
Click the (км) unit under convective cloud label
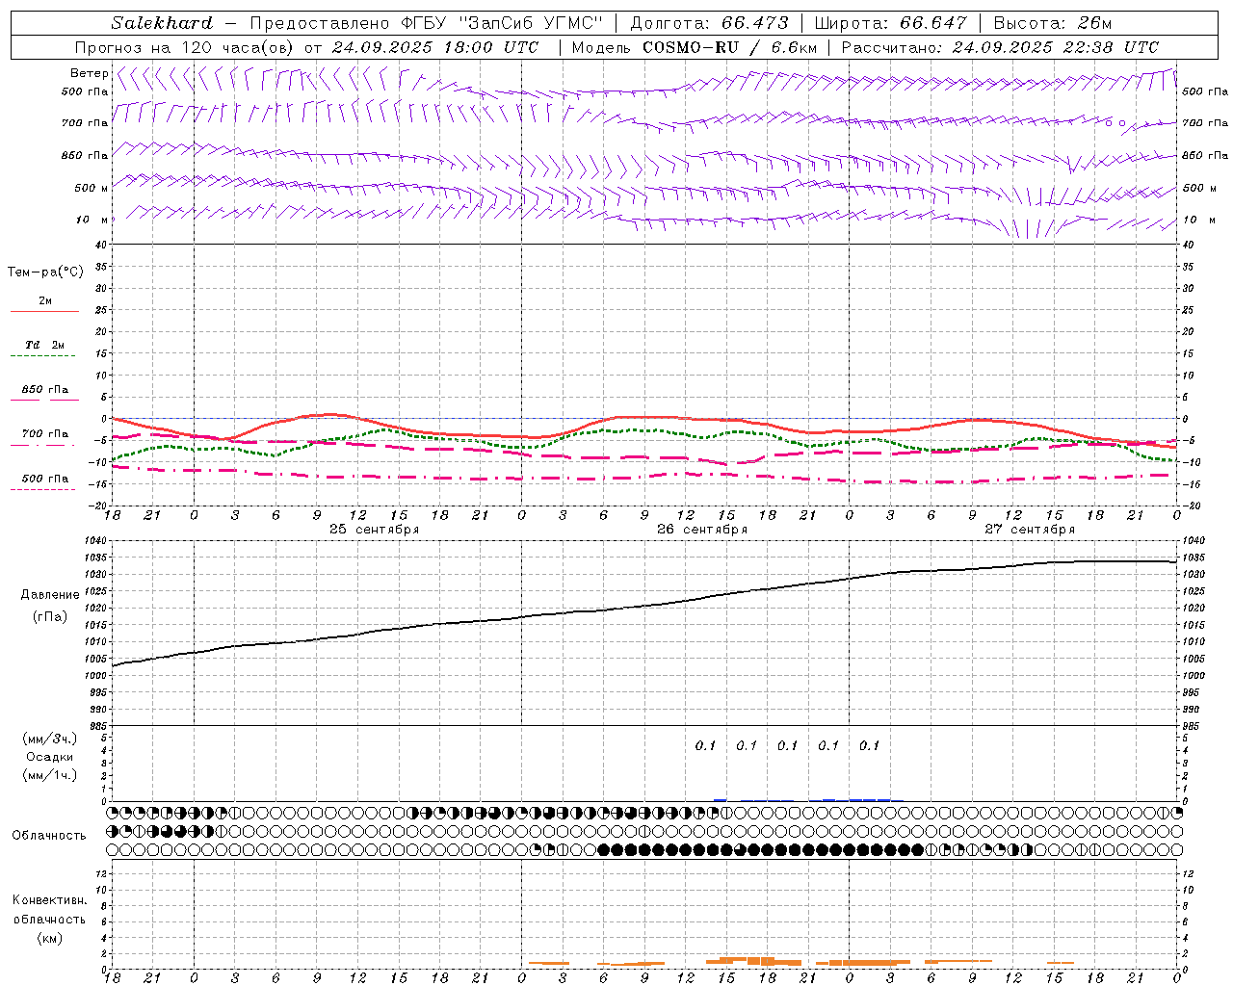(x=49, y=938)
